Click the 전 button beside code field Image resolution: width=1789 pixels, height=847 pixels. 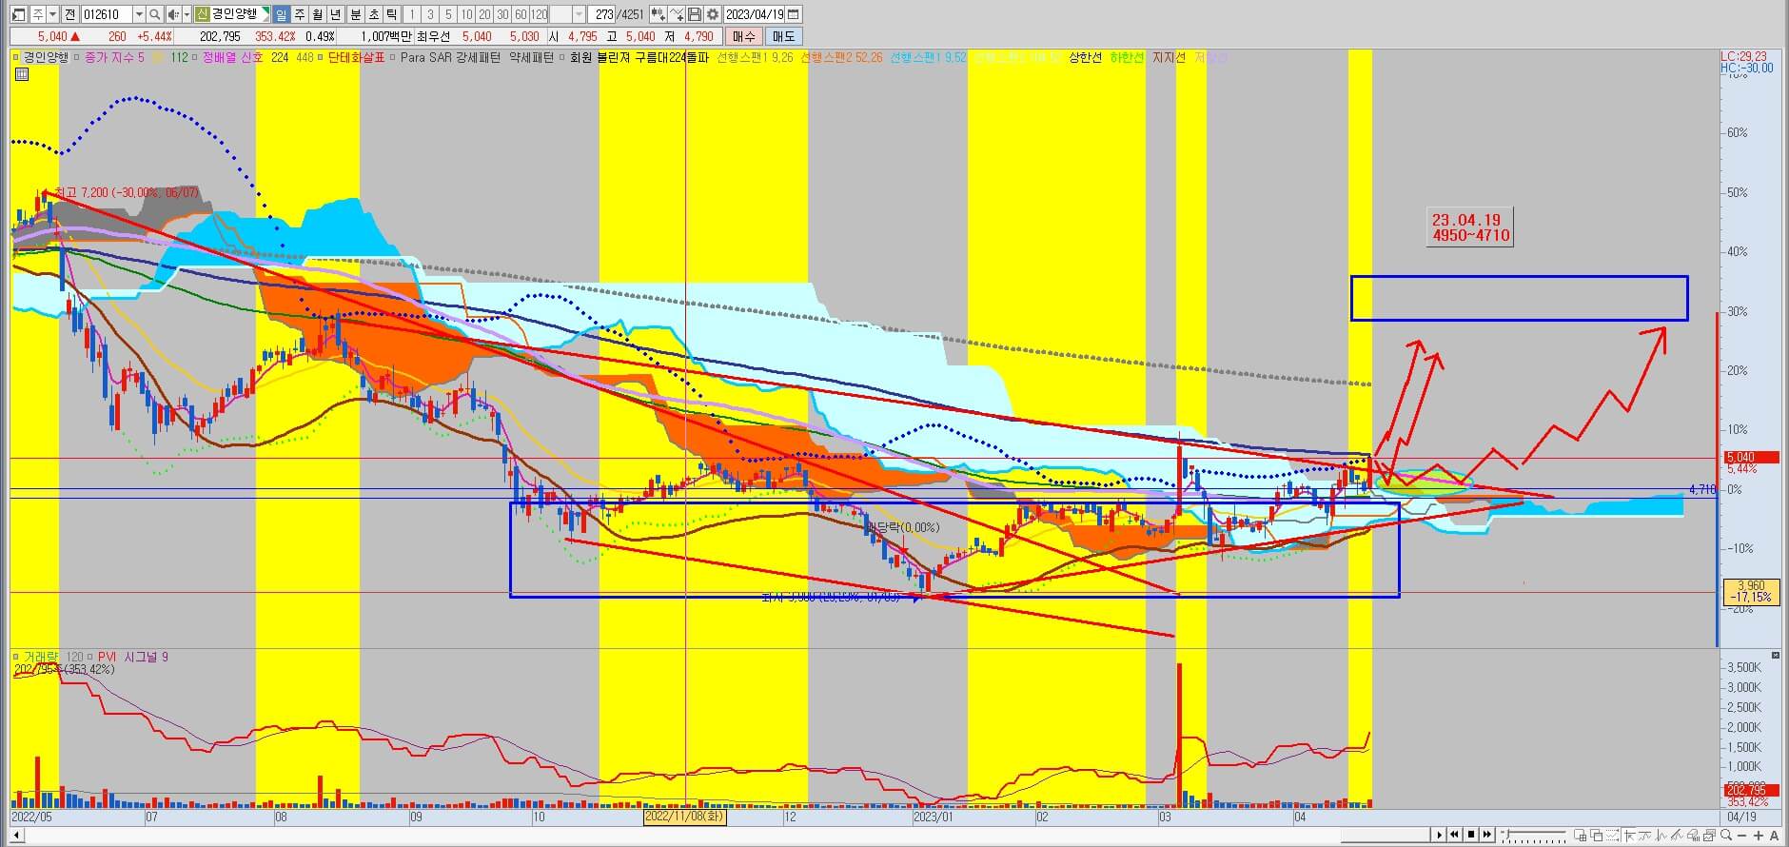pos(69,14)
